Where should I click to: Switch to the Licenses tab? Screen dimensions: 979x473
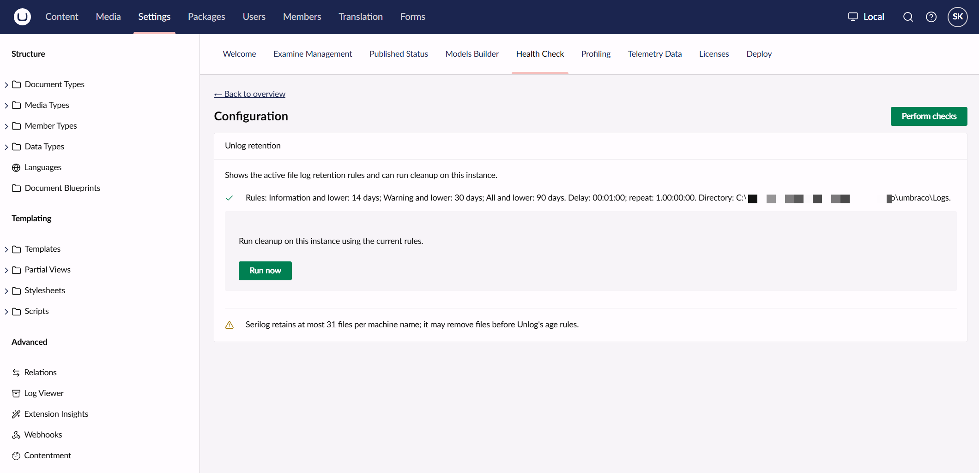pos(714,54)
